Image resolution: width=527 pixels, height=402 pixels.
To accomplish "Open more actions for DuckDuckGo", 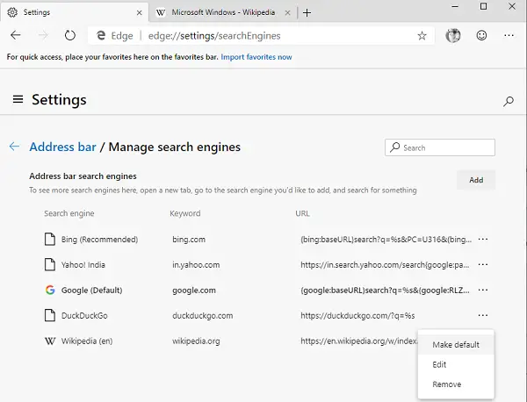I will coord(482,315).
